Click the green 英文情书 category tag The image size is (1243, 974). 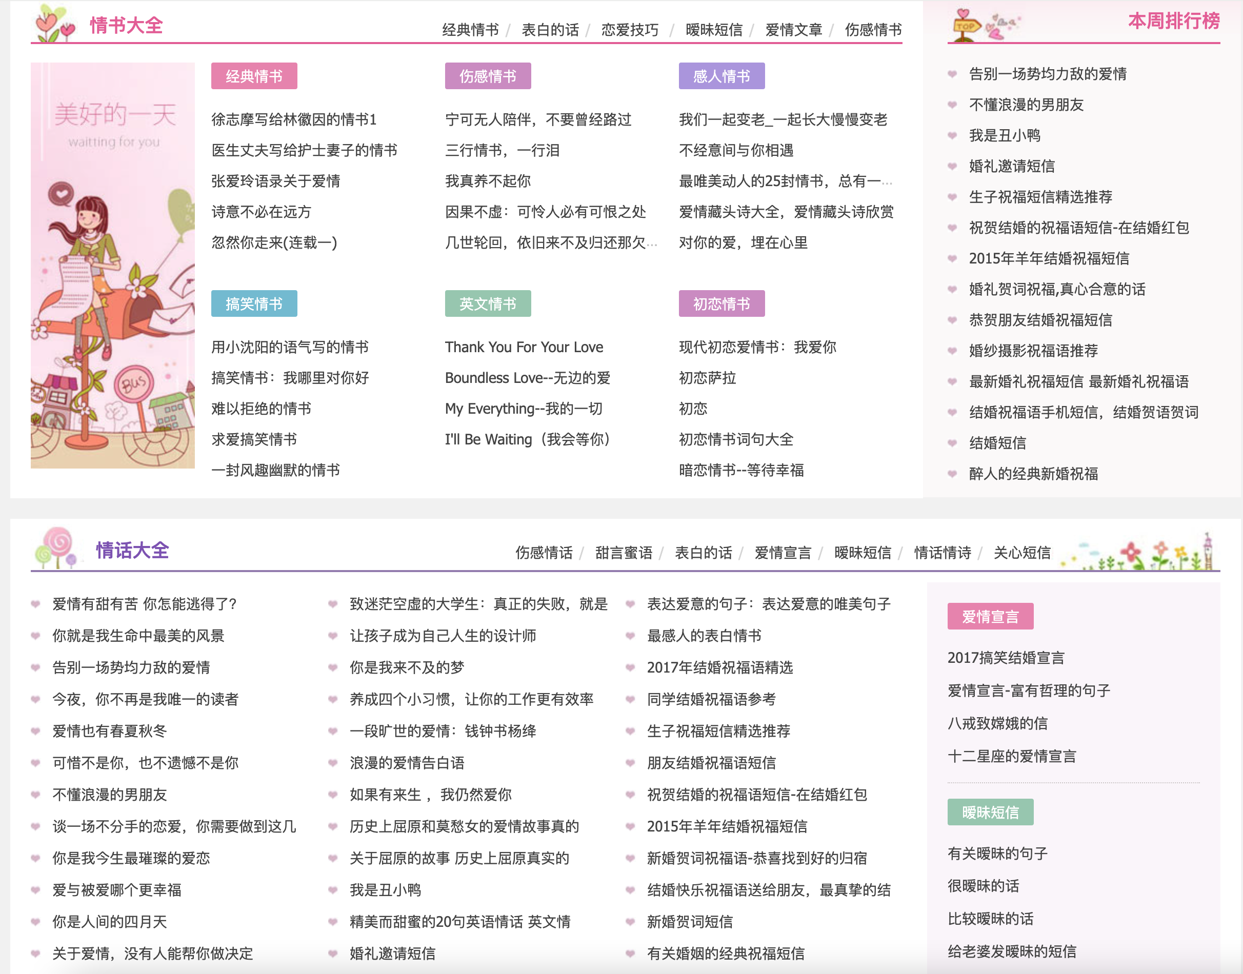(x=488, y=303)
